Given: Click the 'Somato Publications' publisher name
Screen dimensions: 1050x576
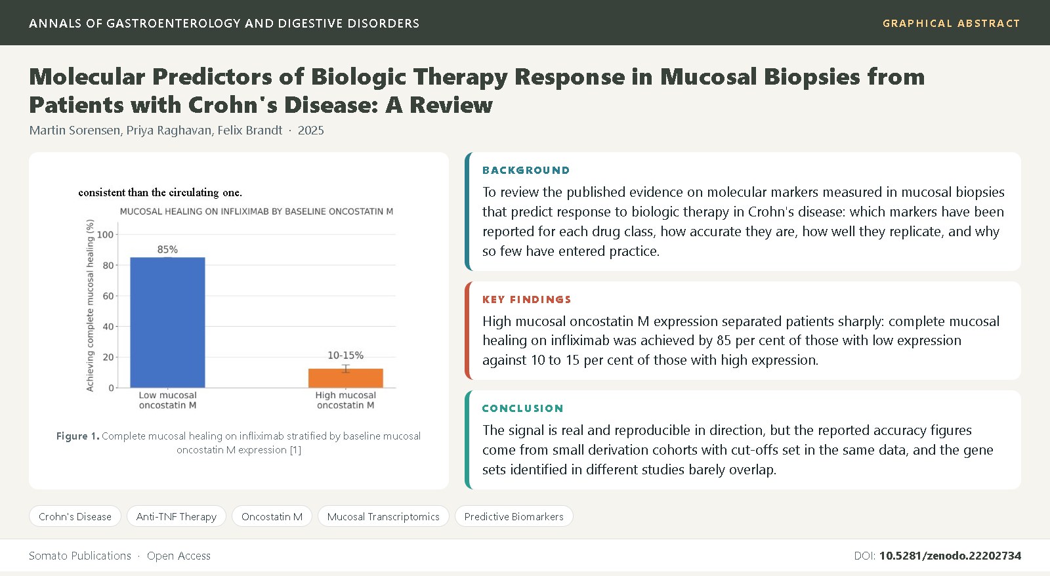Looking at the screenshot, I should click(80, 556).
